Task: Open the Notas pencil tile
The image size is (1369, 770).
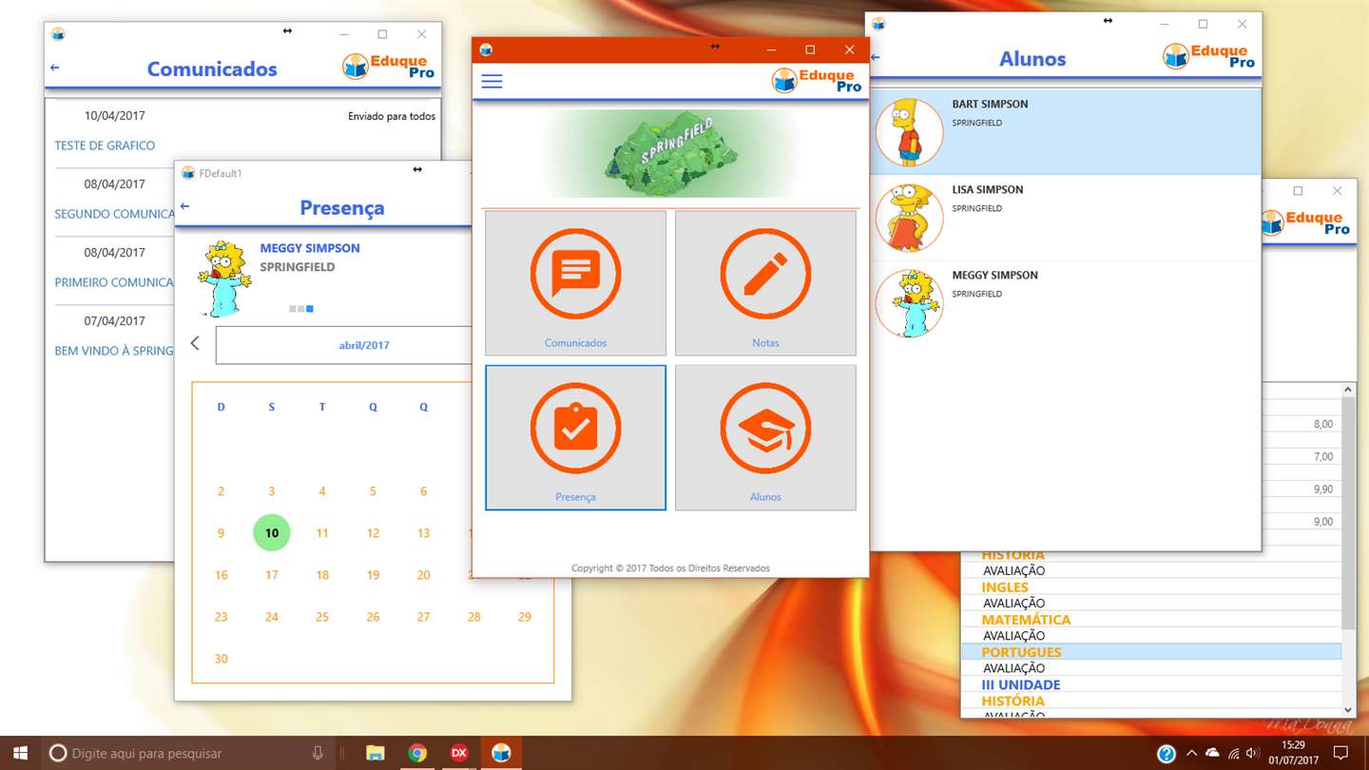Action: (x=765, y=283)
